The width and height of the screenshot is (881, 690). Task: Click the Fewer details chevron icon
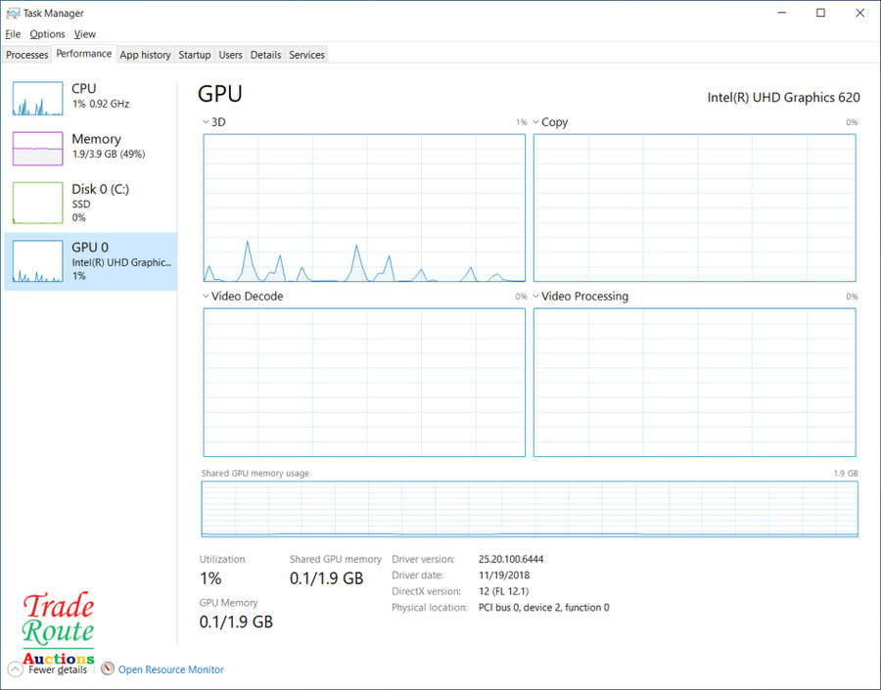[15, 669]
